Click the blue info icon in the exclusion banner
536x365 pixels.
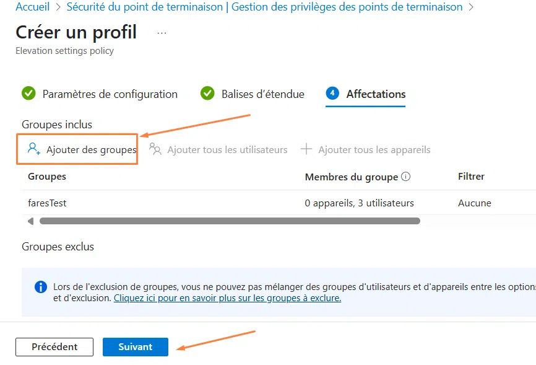tap(40, 286)
